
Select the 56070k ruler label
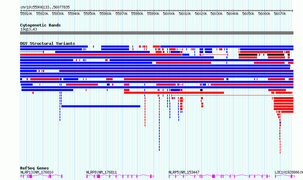[280, 14]
